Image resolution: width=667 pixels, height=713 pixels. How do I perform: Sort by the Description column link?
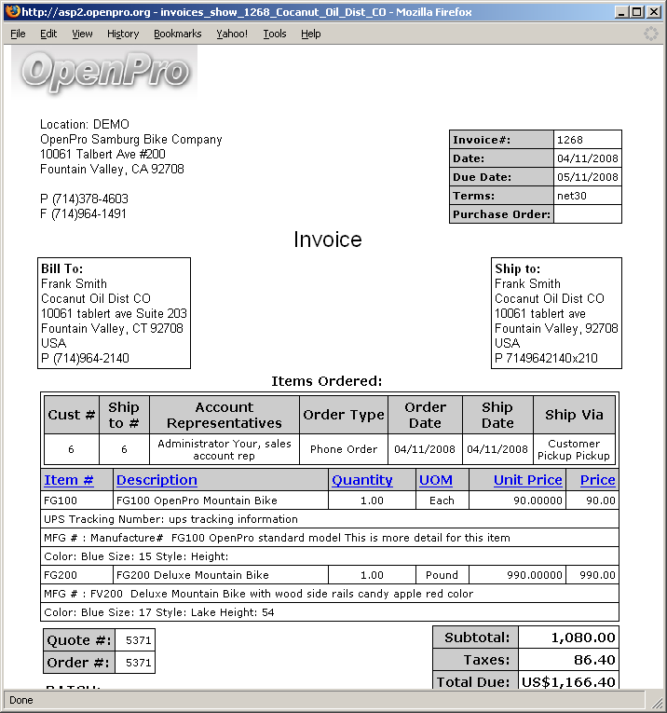click(157, 480)
